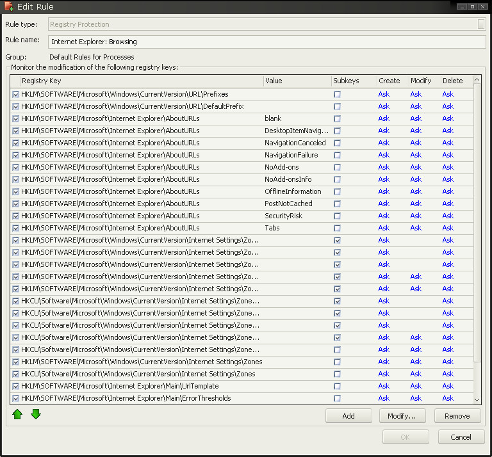
Task: Uncheck the URL\Prefixes registry key row
Action: point(15,94)
